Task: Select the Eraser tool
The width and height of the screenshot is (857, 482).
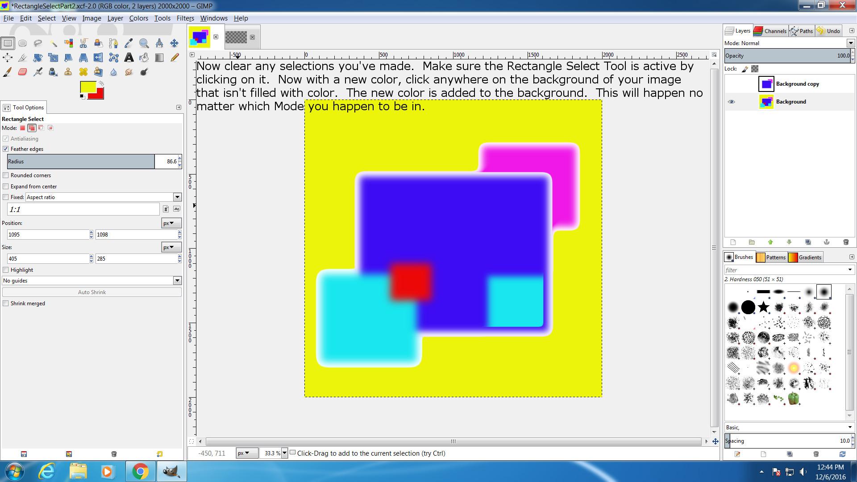Action: coord(23,72)
